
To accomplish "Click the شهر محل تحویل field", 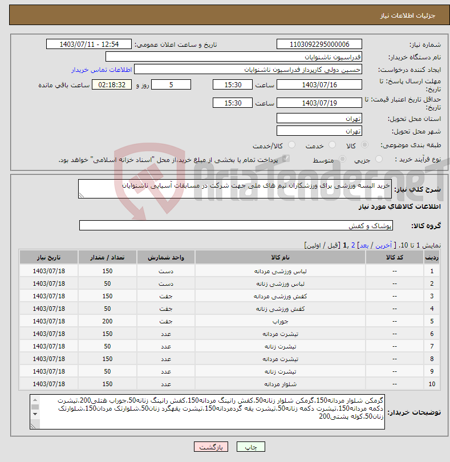I will click(x=319, y=131).
